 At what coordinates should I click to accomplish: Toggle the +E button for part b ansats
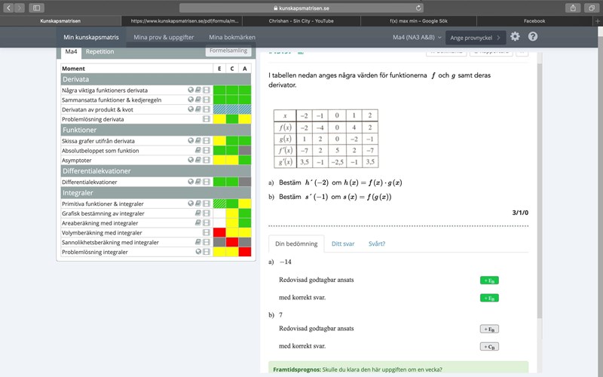point(489,329)
